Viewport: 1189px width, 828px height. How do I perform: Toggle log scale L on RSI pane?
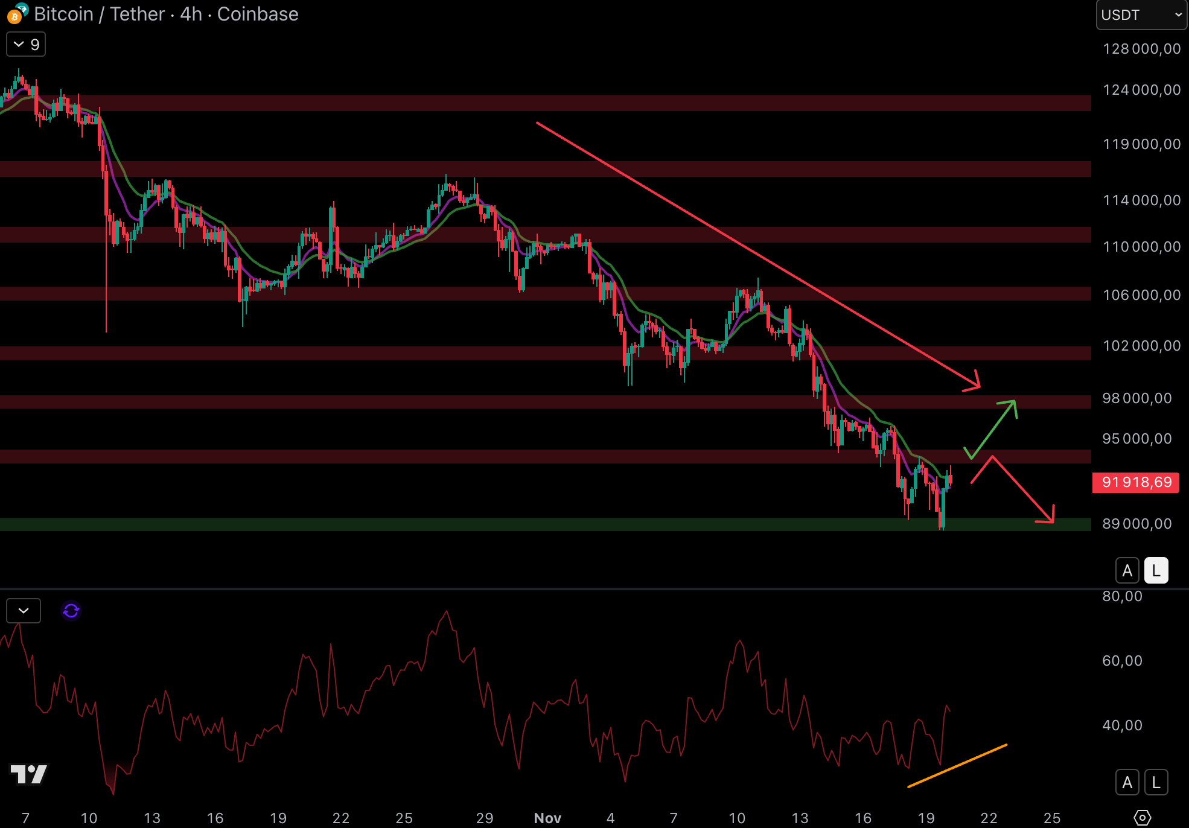1156,783
